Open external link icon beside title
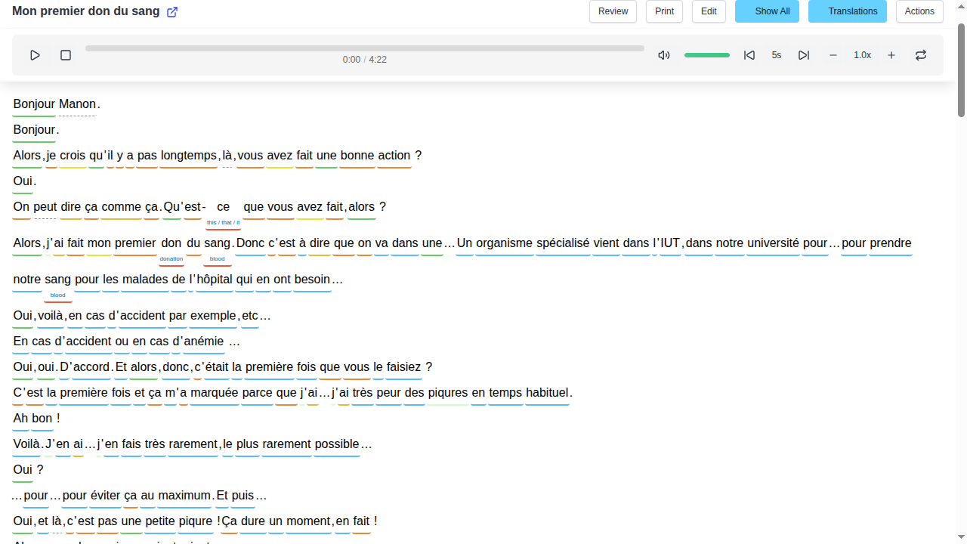Screen dimensions: 967x544 (x=172, y=12)
